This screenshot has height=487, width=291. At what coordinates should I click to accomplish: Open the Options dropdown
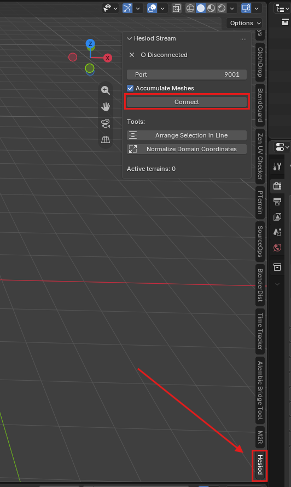[244, 23]
